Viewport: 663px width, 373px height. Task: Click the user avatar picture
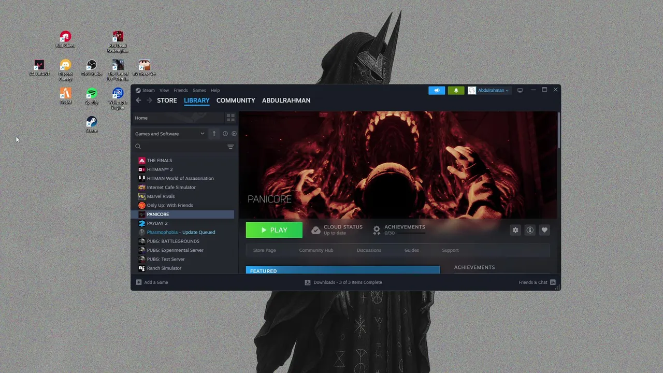472,90
